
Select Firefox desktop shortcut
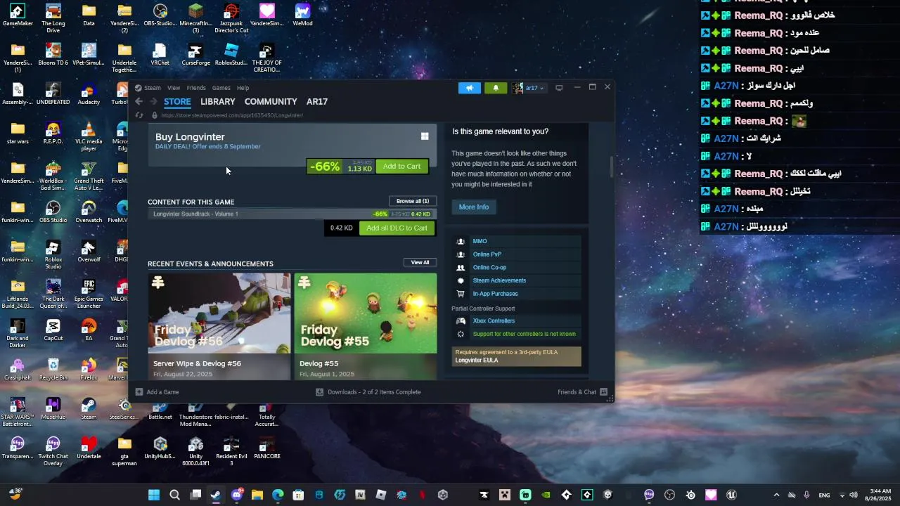click(89, 370)
